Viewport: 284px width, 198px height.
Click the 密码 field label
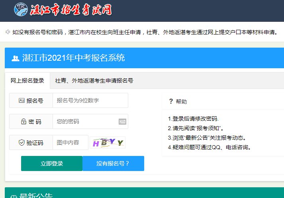click(35, 122)
